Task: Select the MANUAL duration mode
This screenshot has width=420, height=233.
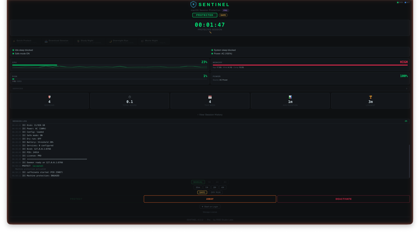Action: 198,182
